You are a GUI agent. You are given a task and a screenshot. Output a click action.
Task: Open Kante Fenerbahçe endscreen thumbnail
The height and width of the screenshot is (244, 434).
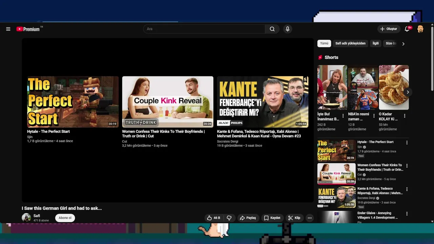coord(263,102)
